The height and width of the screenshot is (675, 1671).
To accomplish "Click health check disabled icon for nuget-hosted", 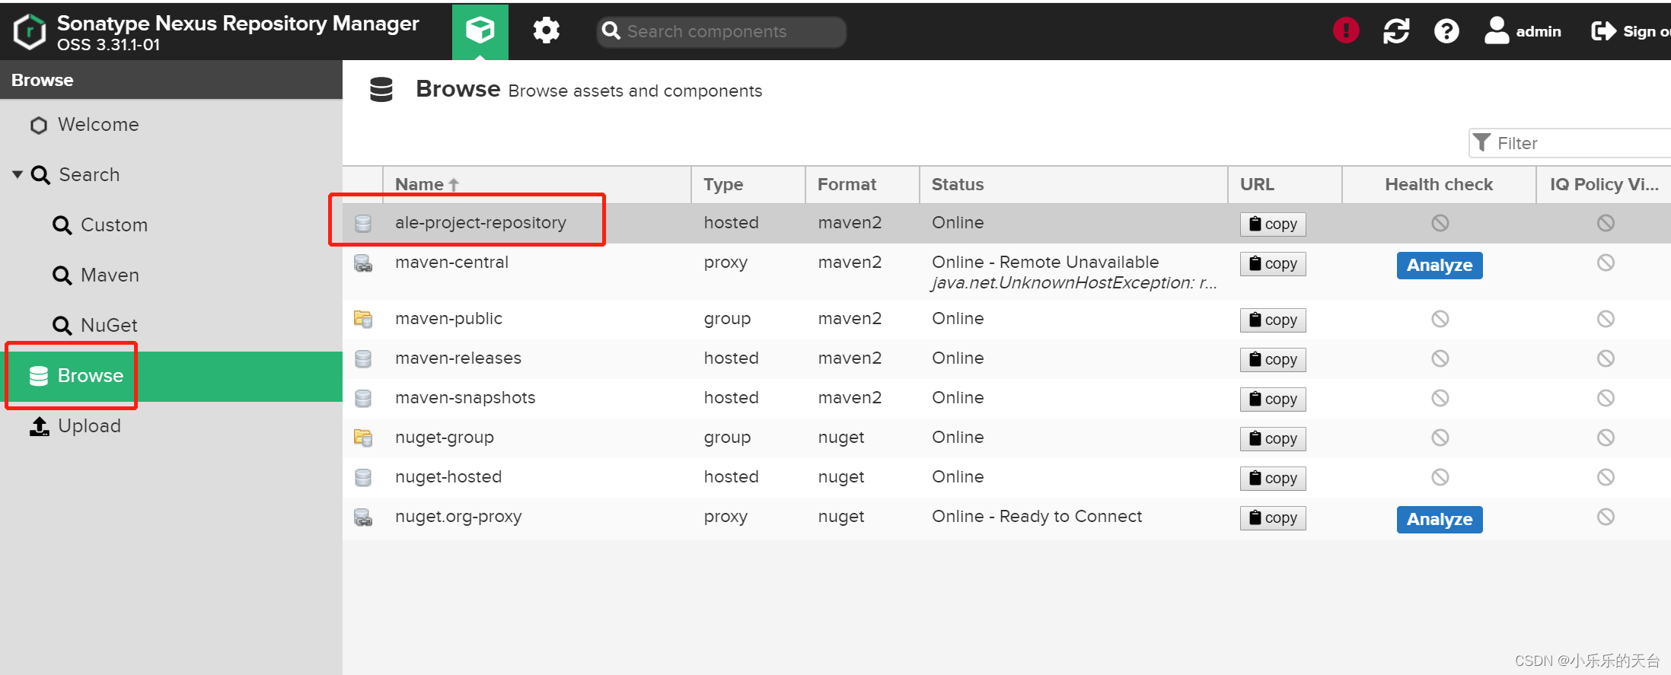I will [1440, 477].
